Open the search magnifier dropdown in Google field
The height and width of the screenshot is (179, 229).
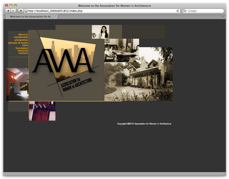[185, 11]
